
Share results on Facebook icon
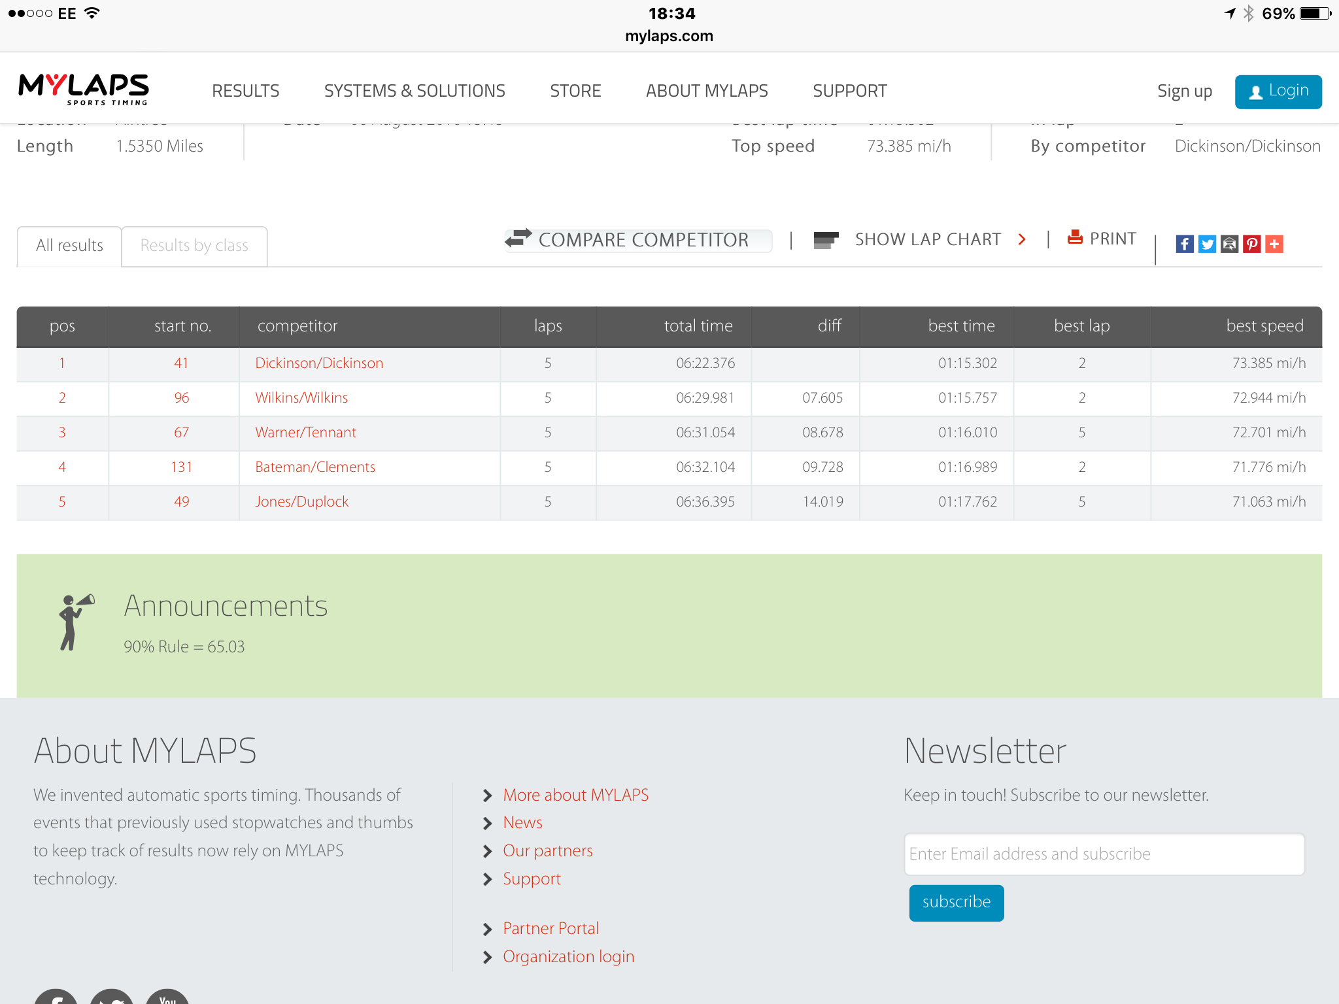click(1185, 244)
